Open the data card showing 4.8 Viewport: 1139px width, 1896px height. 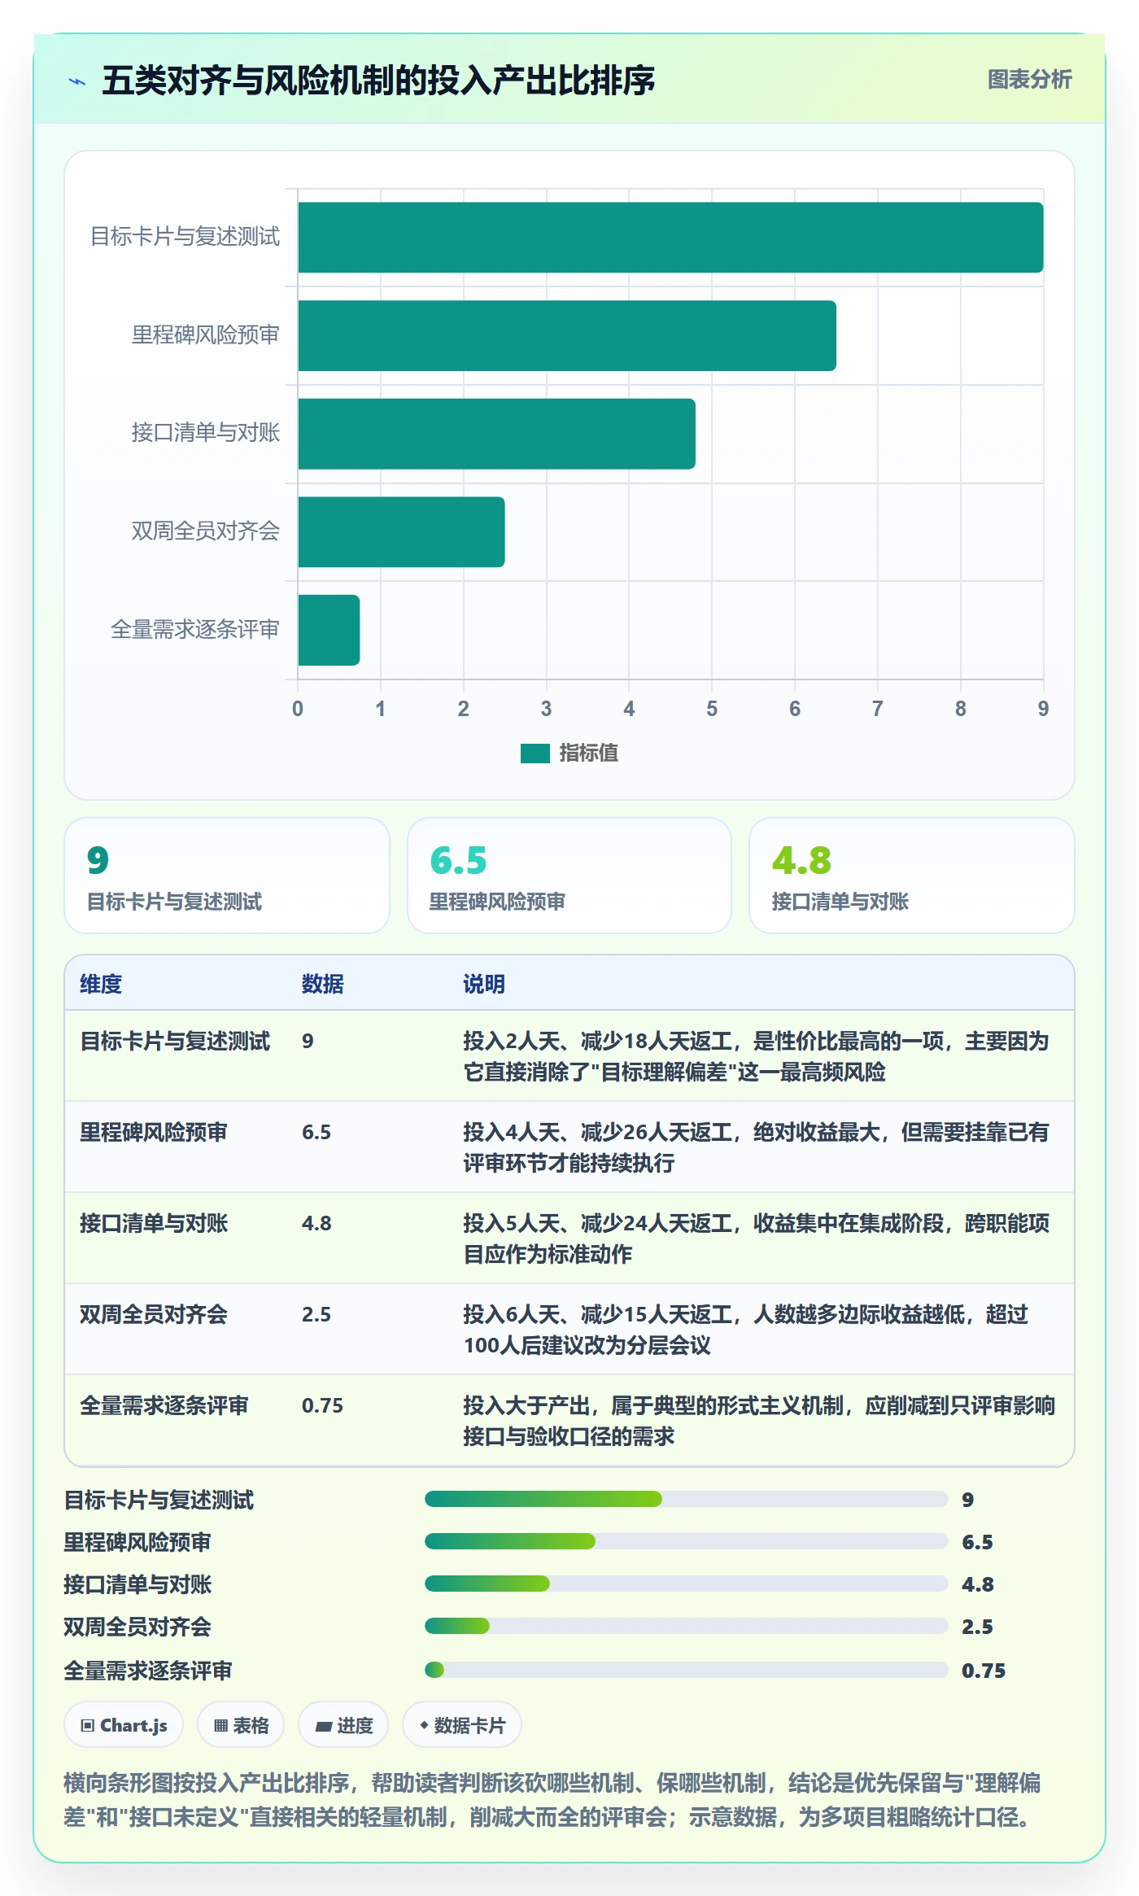[912, 876]
